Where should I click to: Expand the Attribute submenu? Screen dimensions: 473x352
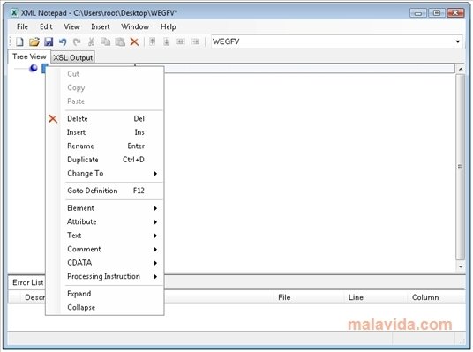104,221
